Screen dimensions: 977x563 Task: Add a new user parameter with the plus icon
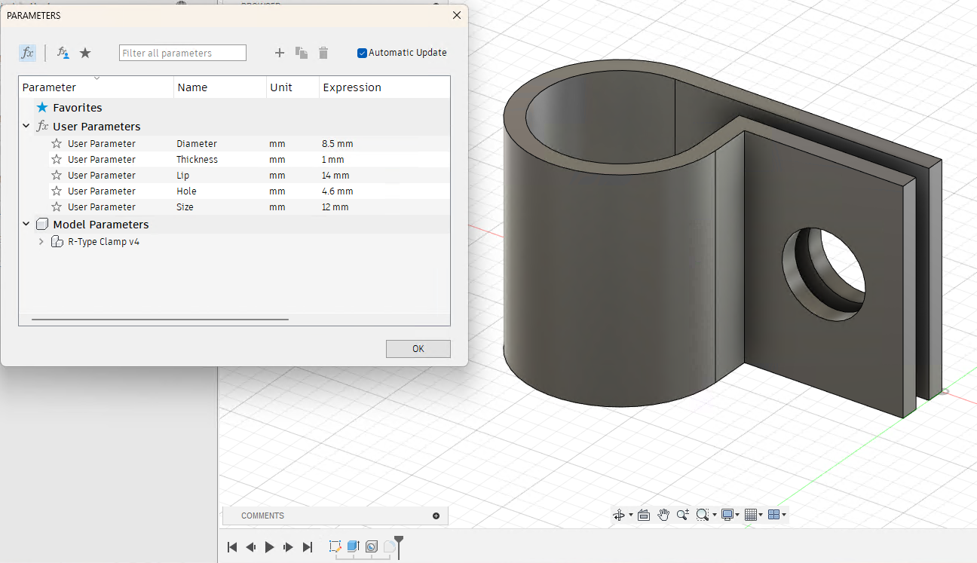[280, 53]
